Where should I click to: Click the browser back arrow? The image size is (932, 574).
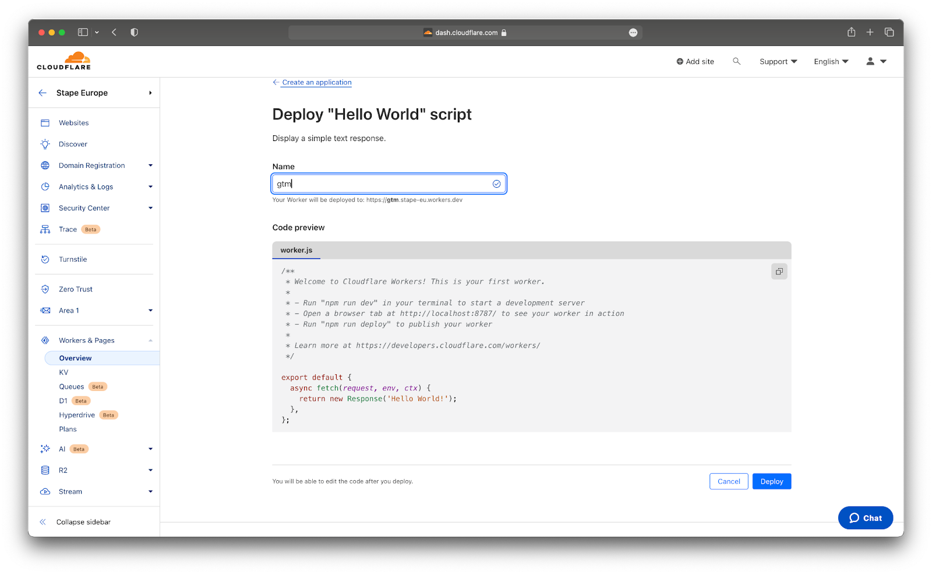pyautogui.click(x=114, y=32)
